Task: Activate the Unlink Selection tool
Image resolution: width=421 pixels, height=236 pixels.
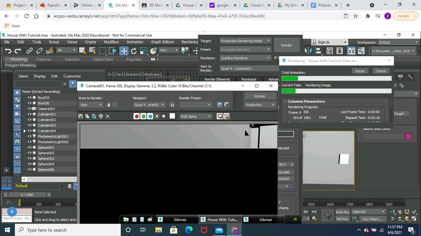Action: click(x=39, y=51)
